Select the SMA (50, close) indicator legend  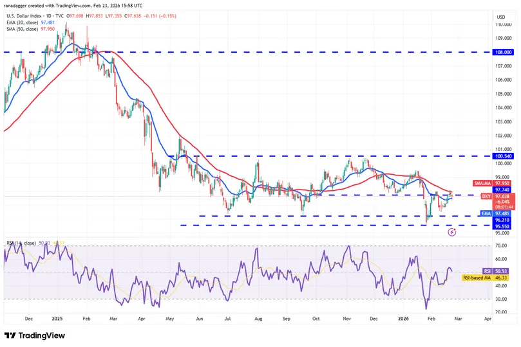click(x=30, y=29)
